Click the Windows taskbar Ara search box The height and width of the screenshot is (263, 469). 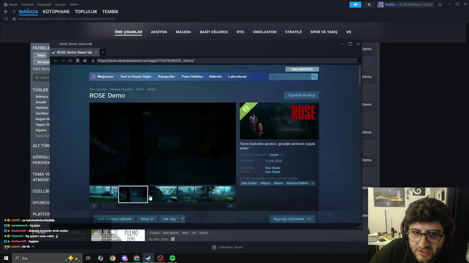point(47,258)
